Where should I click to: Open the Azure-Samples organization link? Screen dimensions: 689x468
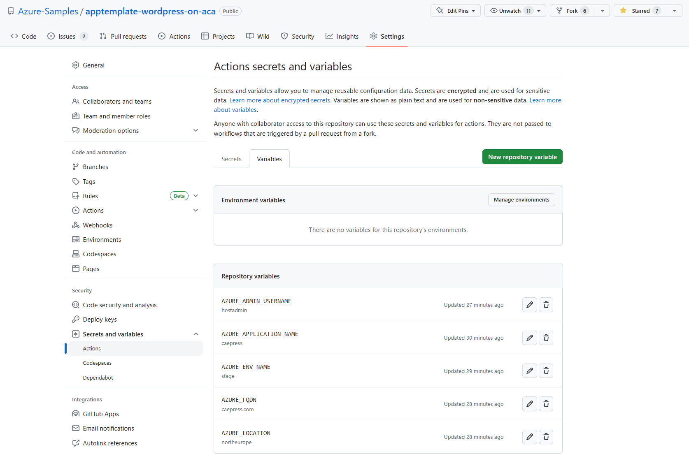[48, 11]
